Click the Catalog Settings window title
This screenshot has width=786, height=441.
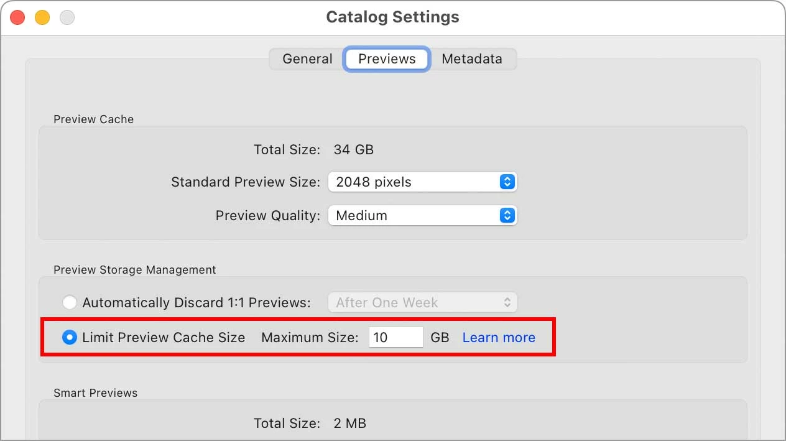[x=392, y=17]
